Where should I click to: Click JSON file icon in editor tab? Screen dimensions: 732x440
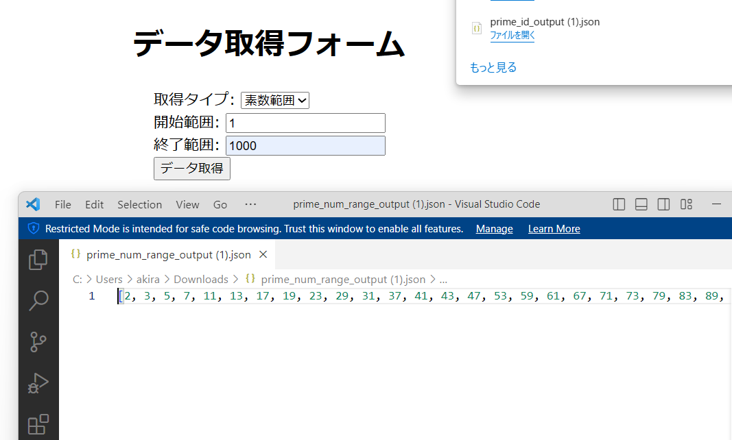(75, 254)
